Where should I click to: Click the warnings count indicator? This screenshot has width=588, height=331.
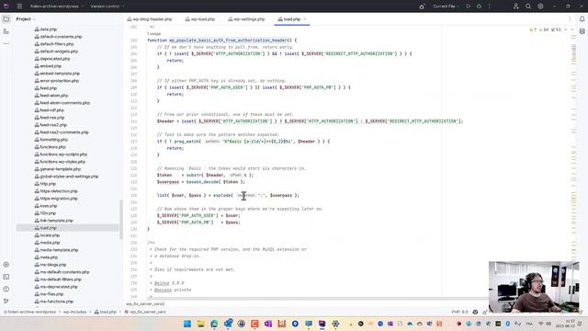coord(533,29)
